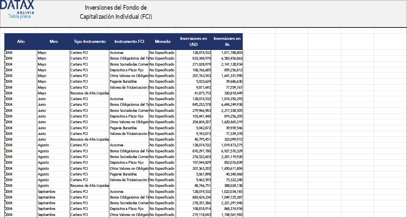
Task: Select USD cell showing 279,966,983
Action: click(x=194, y=111)
